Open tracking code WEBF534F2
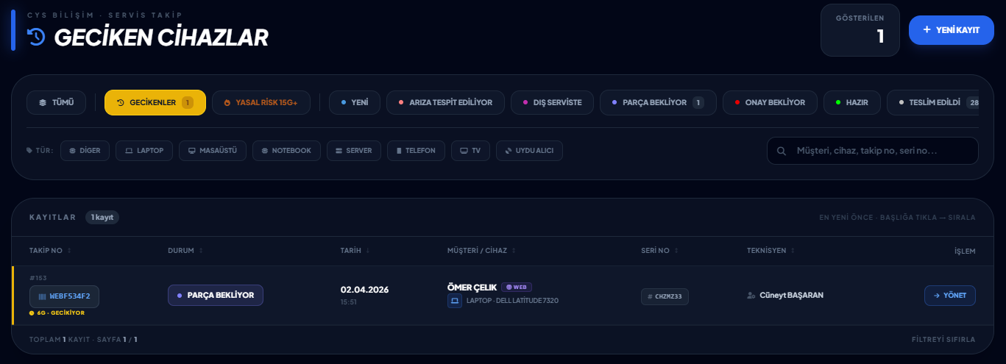Screen dimensions: 1006x364 [64, 296]
